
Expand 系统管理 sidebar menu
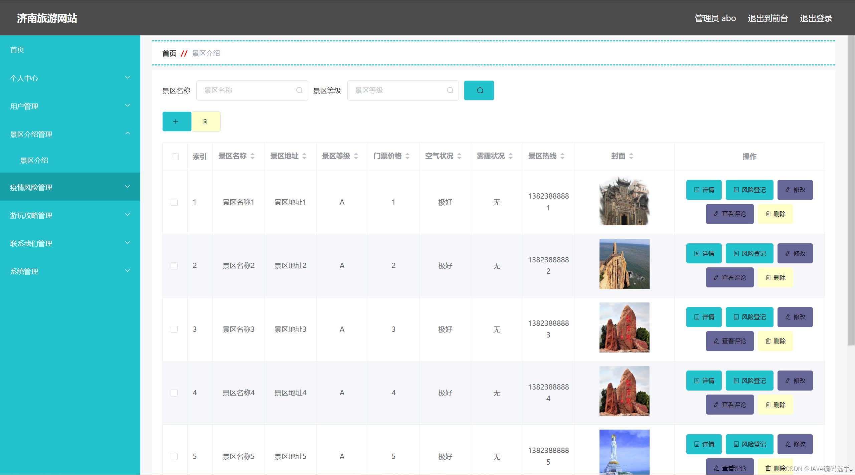[70, 271]
